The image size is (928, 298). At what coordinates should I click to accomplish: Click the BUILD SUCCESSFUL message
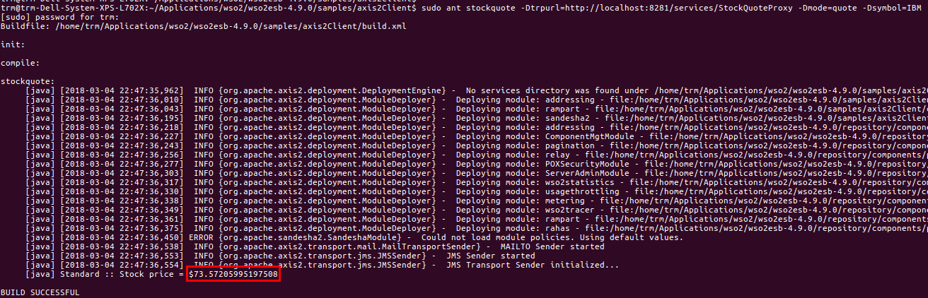(40, 292)
